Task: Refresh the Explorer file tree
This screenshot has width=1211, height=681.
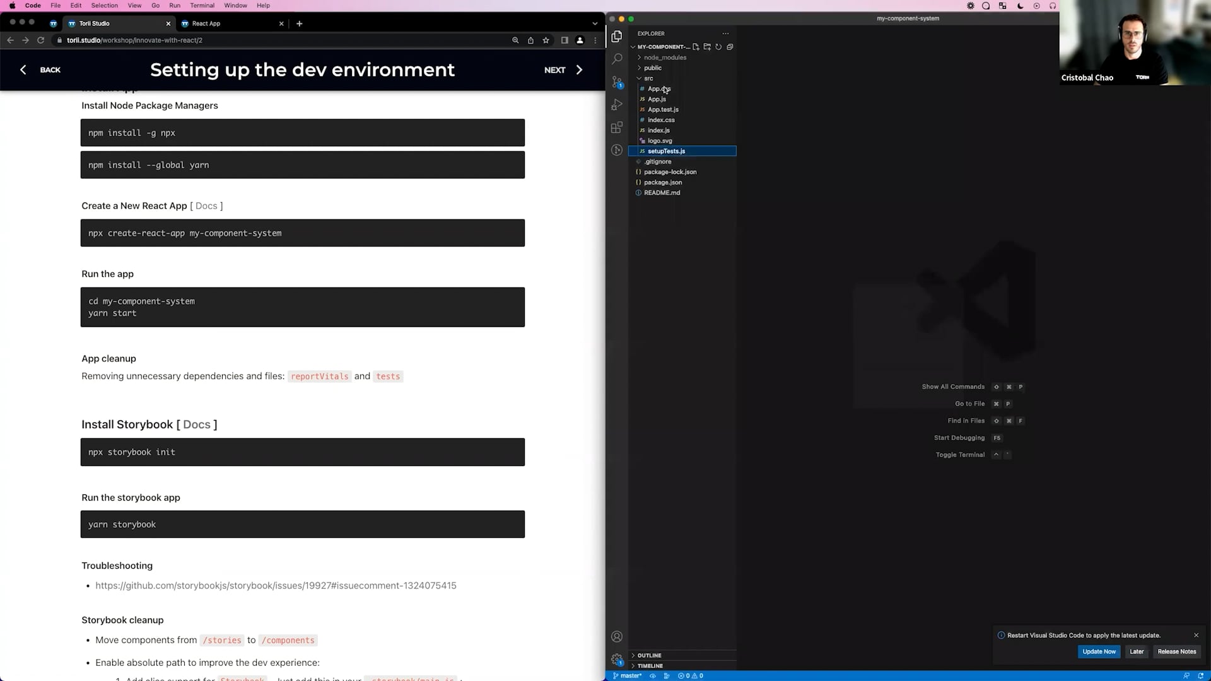Action: [718, 47]
